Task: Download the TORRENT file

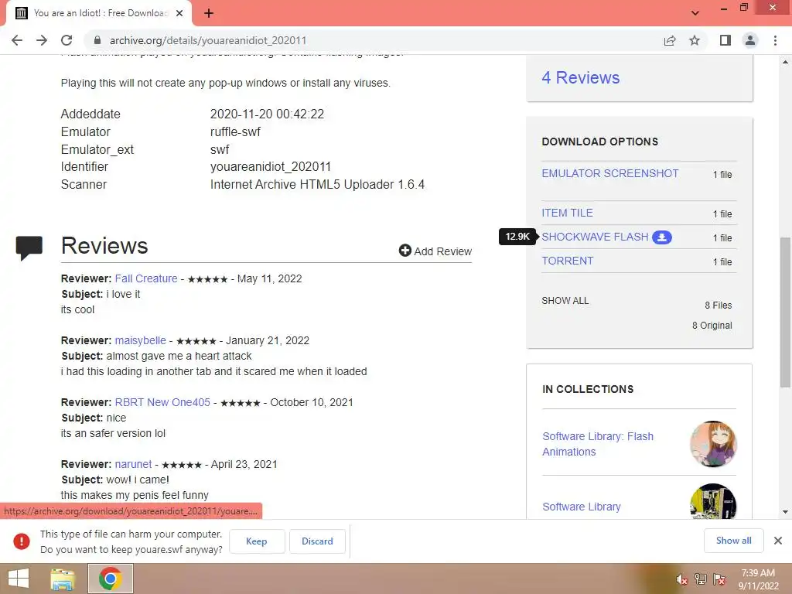Action: coord(567,261)
